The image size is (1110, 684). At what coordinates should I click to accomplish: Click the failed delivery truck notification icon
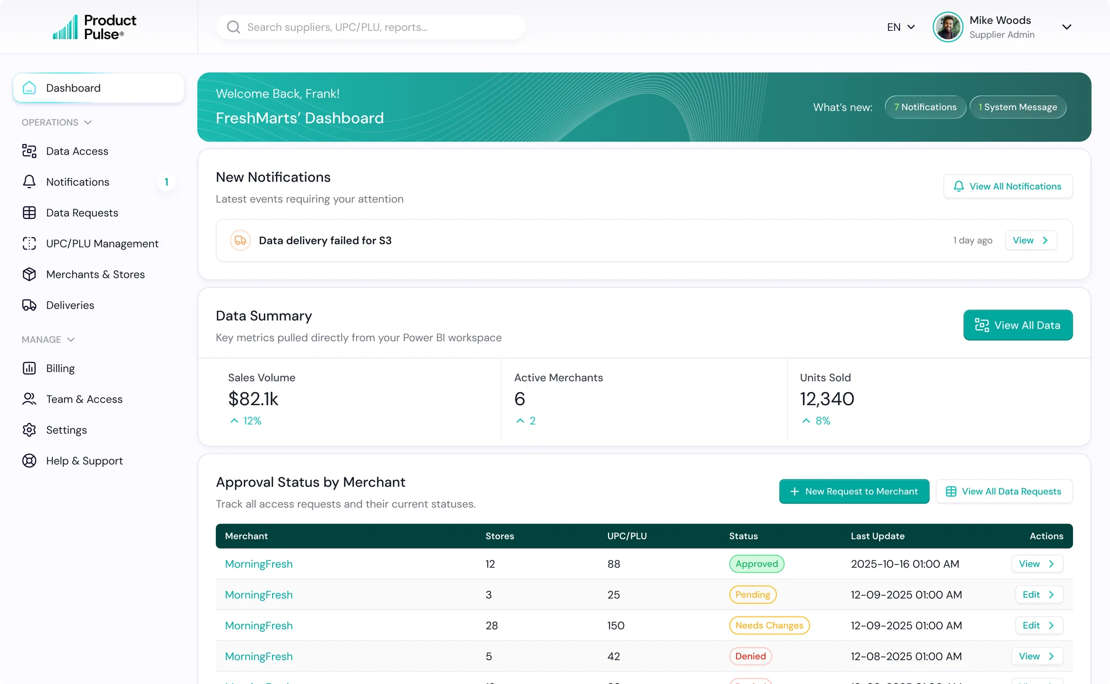(x=240, y=240)
